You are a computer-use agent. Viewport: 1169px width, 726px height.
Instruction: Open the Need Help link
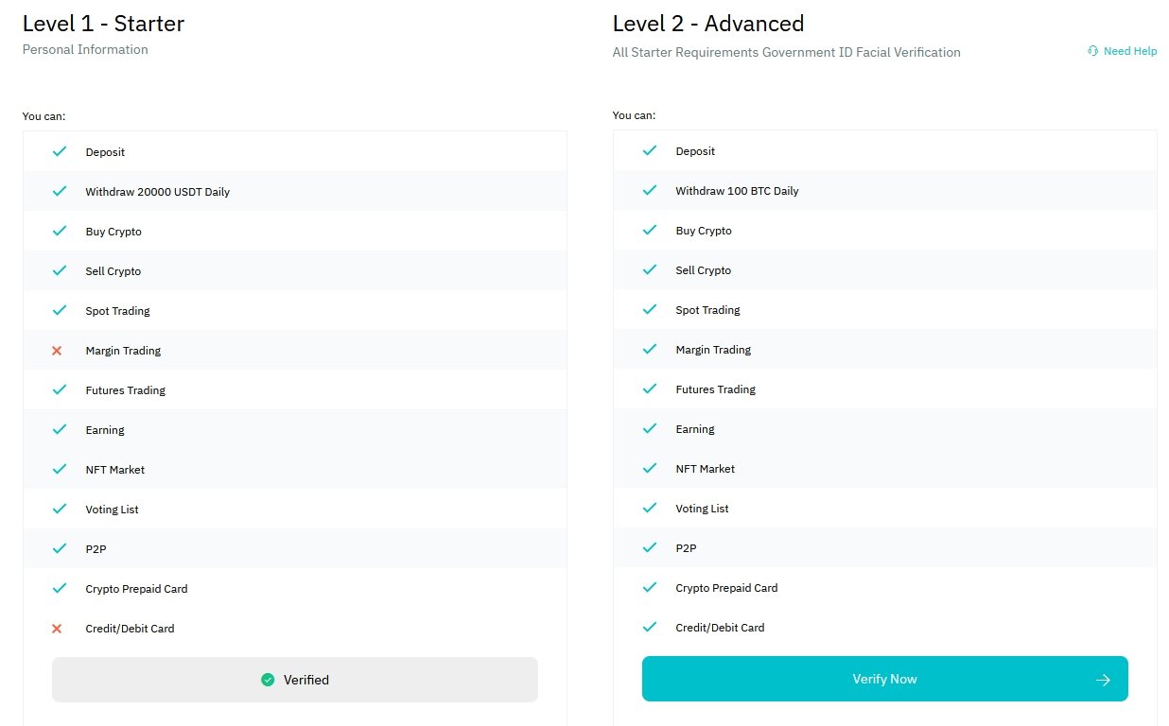pyautogui.click(x=1129, y=51)
